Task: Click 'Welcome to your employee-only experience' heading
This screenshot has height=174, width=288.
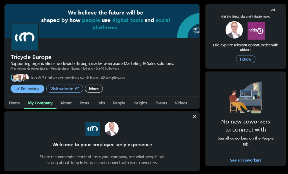Action: (x=102, y=145)
